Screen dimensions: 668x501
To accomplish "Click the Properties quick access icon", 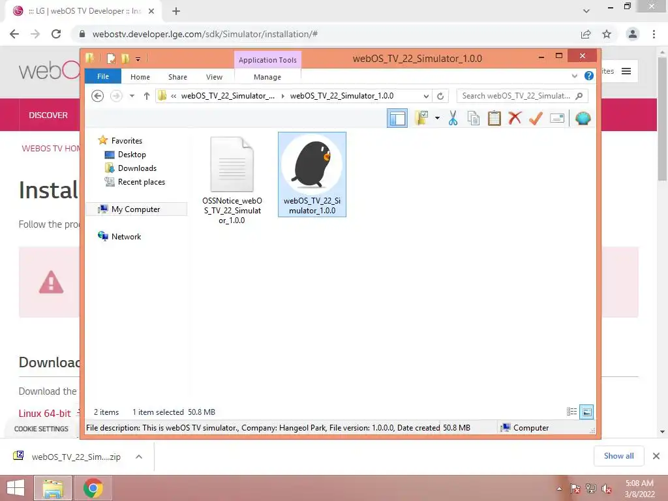I will click(111, 59).
